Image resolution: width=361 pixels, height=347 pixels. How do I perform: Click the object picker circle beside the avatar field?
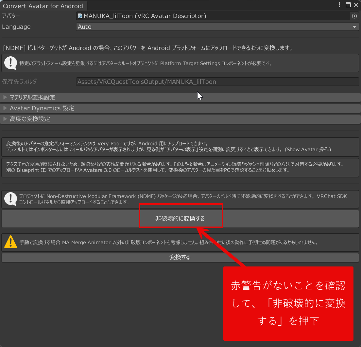point(354,16)
